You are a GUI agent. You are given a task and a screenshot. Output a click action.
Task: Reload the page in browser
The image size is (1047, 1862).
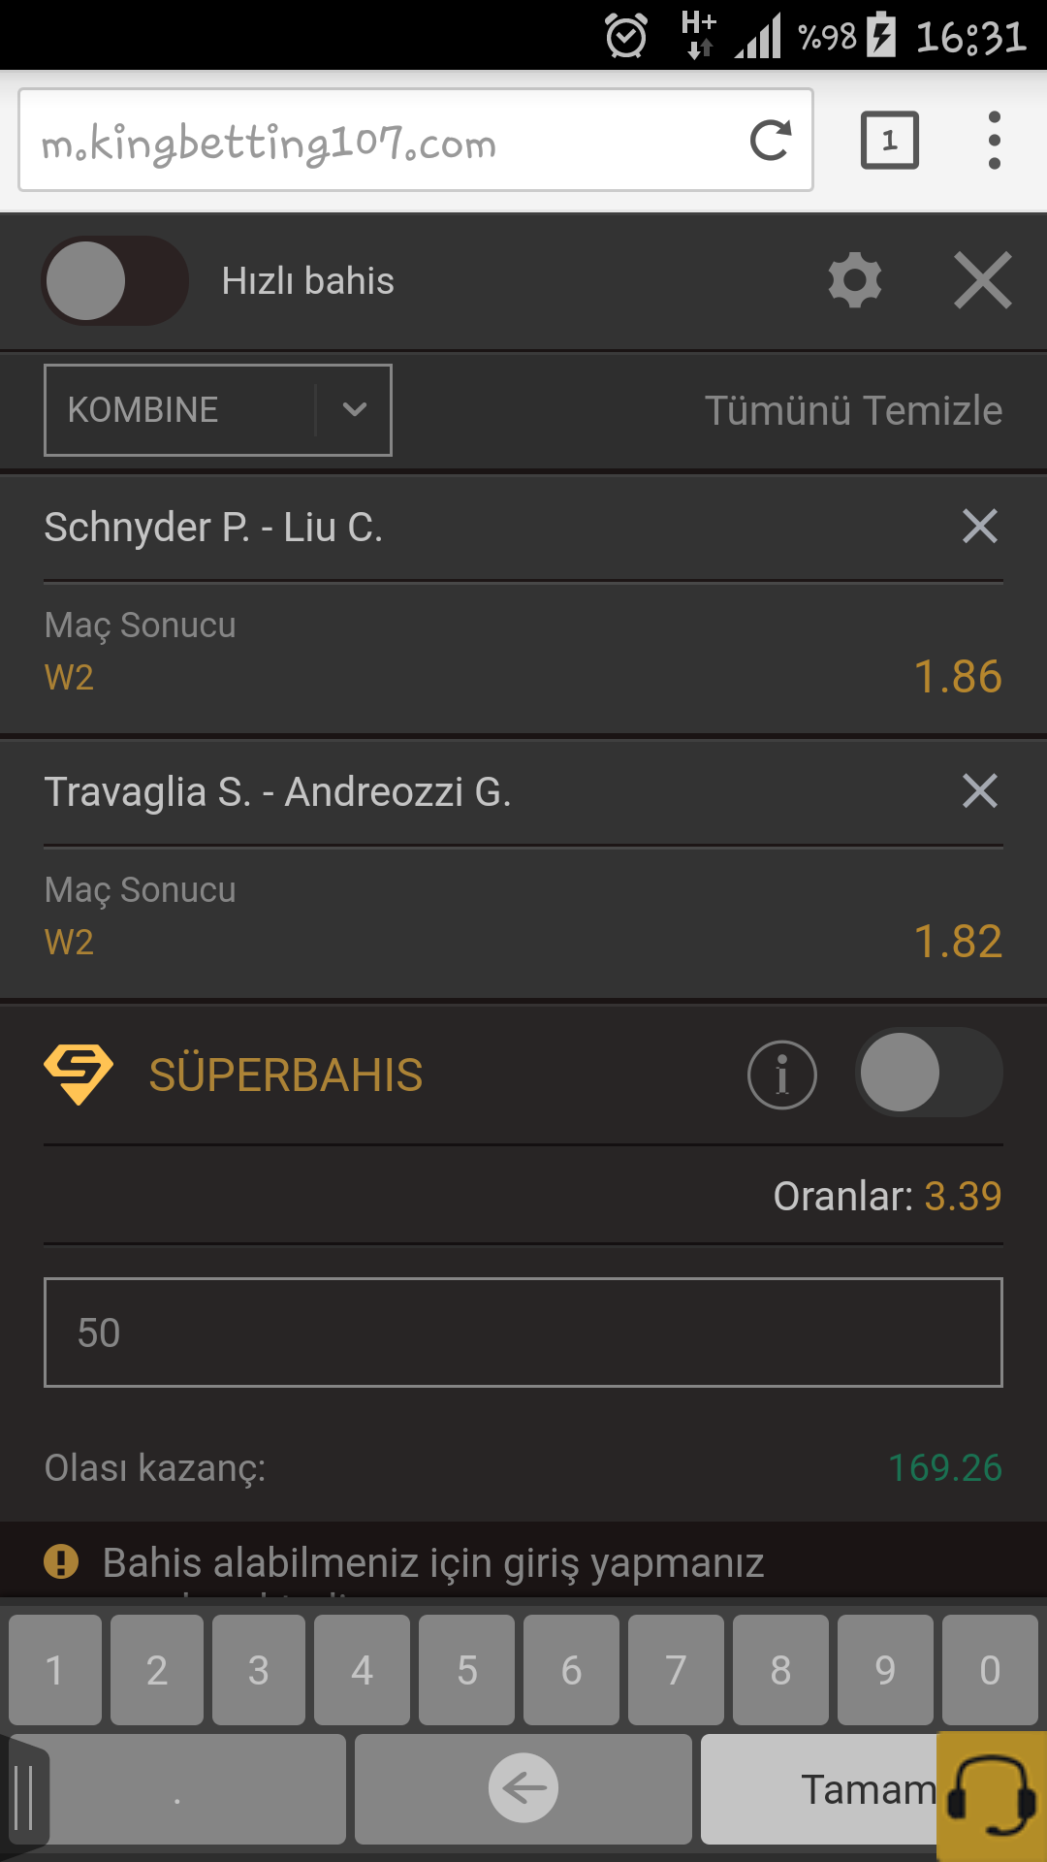771,141
